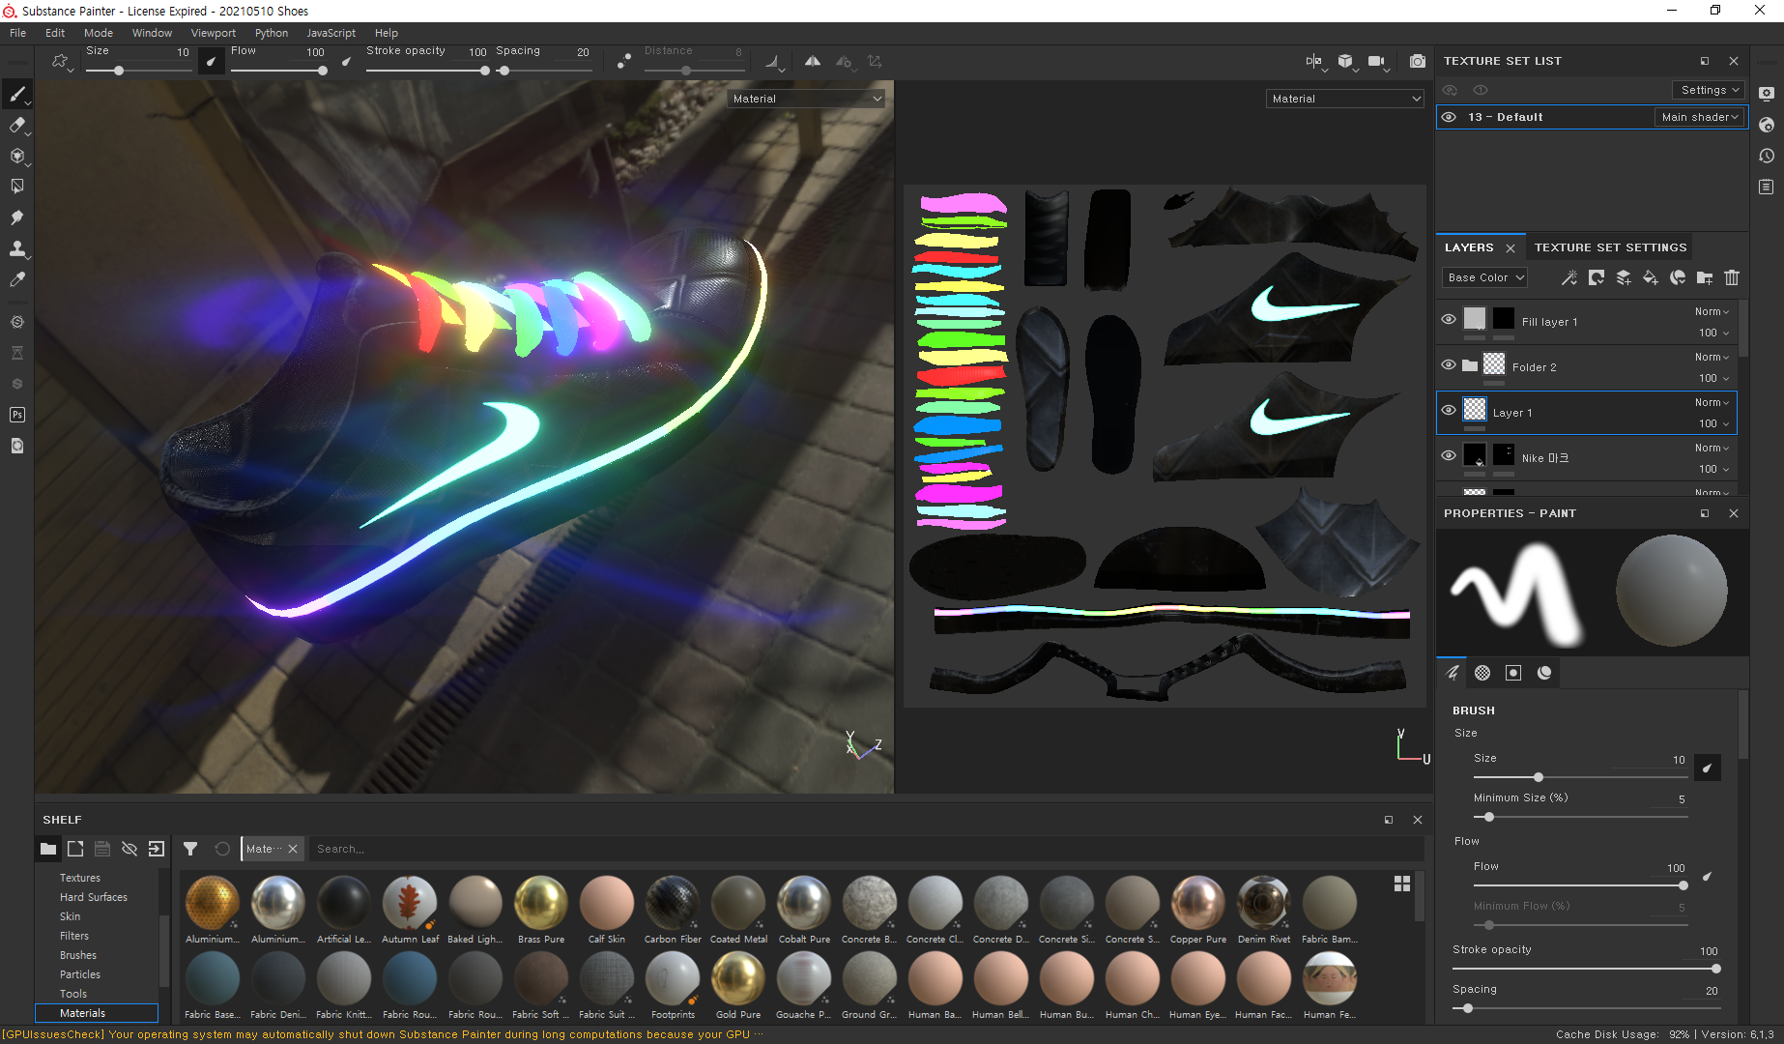Click the Spacing slider in top toolbar
The image size is (1784, 1044).
point(544,71)
